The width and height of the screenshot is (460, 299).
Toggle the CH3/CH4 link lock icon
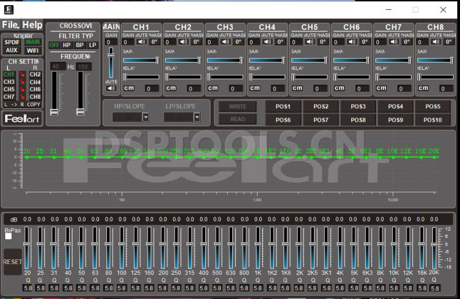tap(22, 82)
